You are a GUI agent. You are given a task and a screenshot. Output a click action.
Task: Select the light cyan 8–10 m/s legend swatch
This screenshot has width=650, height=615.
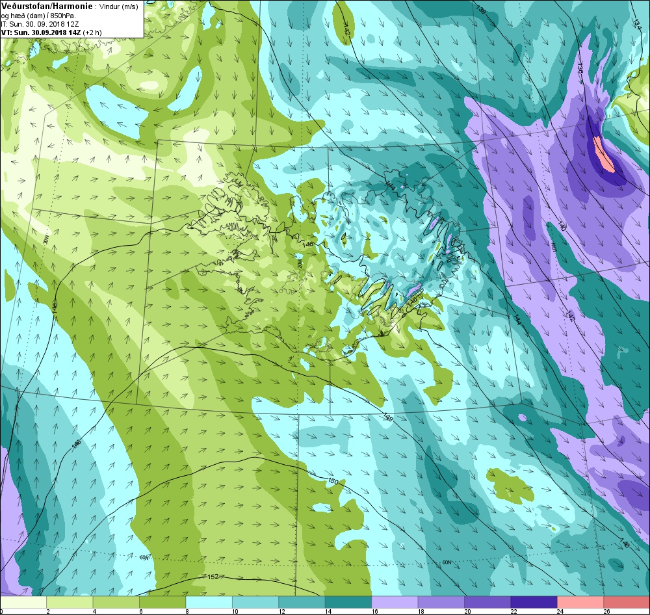pos(209,602)
